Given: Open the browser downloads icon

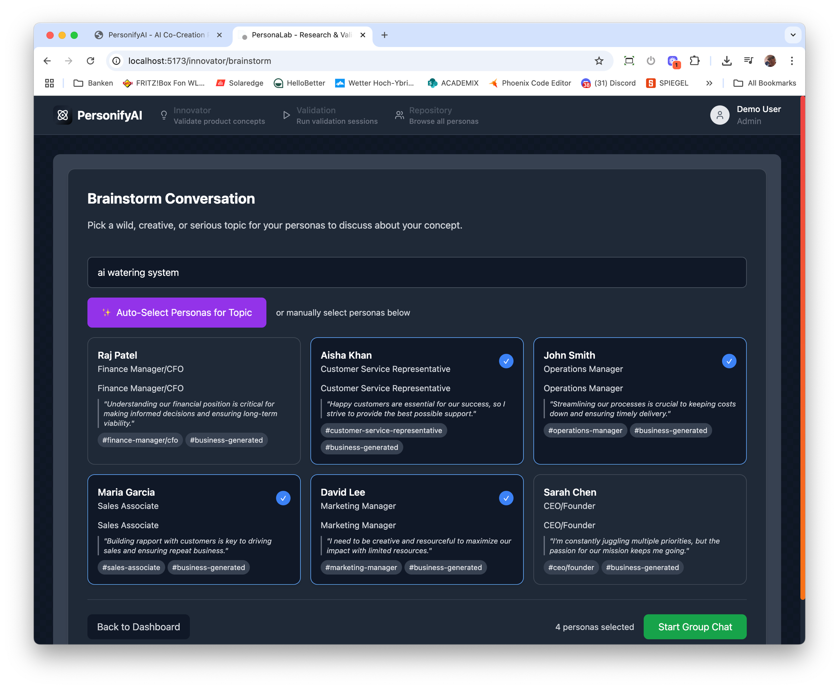Looking at the screenshot, I should point(727,61).
